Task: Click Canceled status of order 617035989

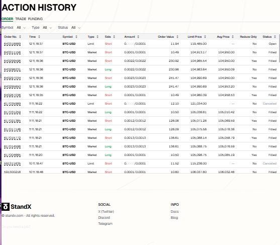Action: tap(269, 104)
